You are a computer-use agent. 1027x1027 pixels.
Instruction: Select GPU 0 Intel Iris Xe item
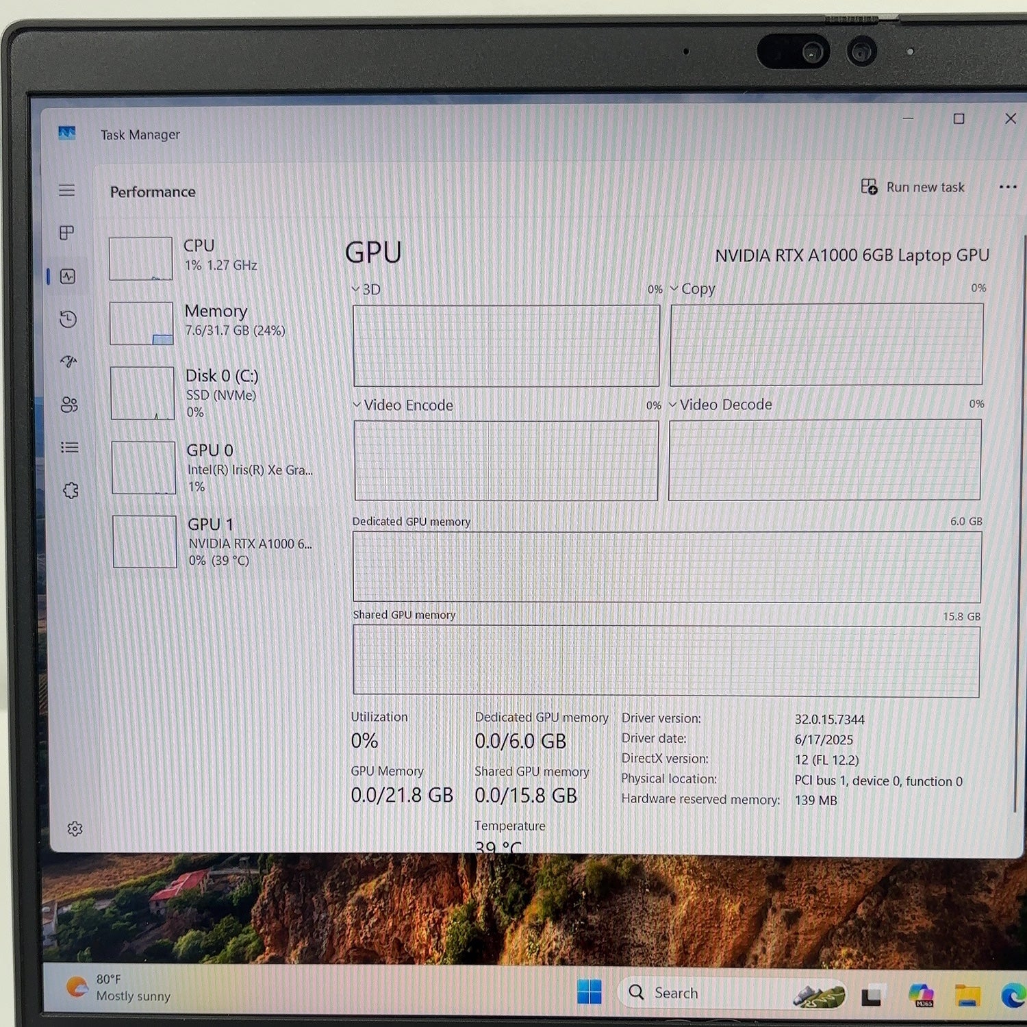coord(214,468)
